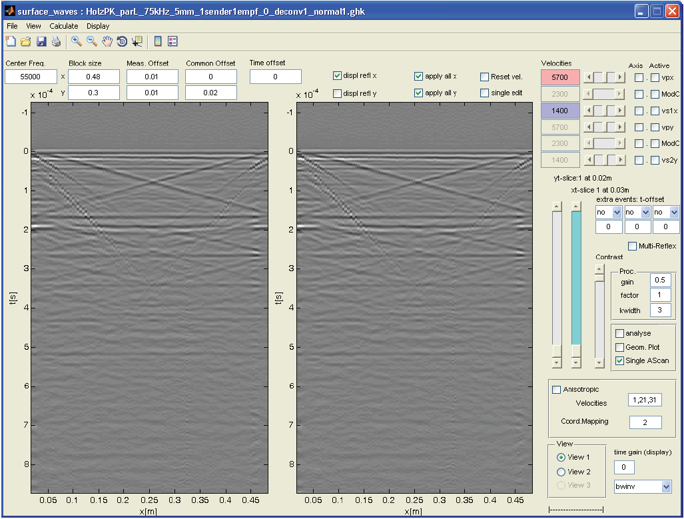
Task: Click the Anisotropic Velocities 1,21,31 field
Action: 645,400
